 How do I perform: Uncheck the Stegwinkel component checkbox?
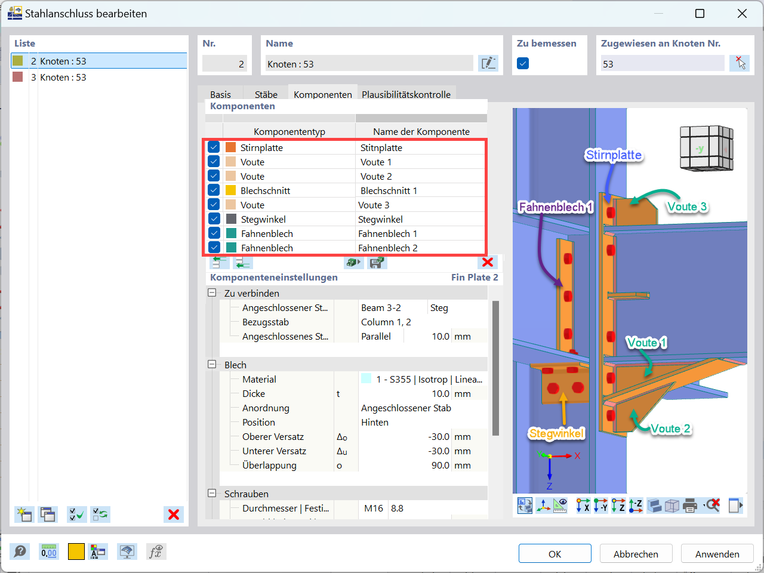pos(214,219)
